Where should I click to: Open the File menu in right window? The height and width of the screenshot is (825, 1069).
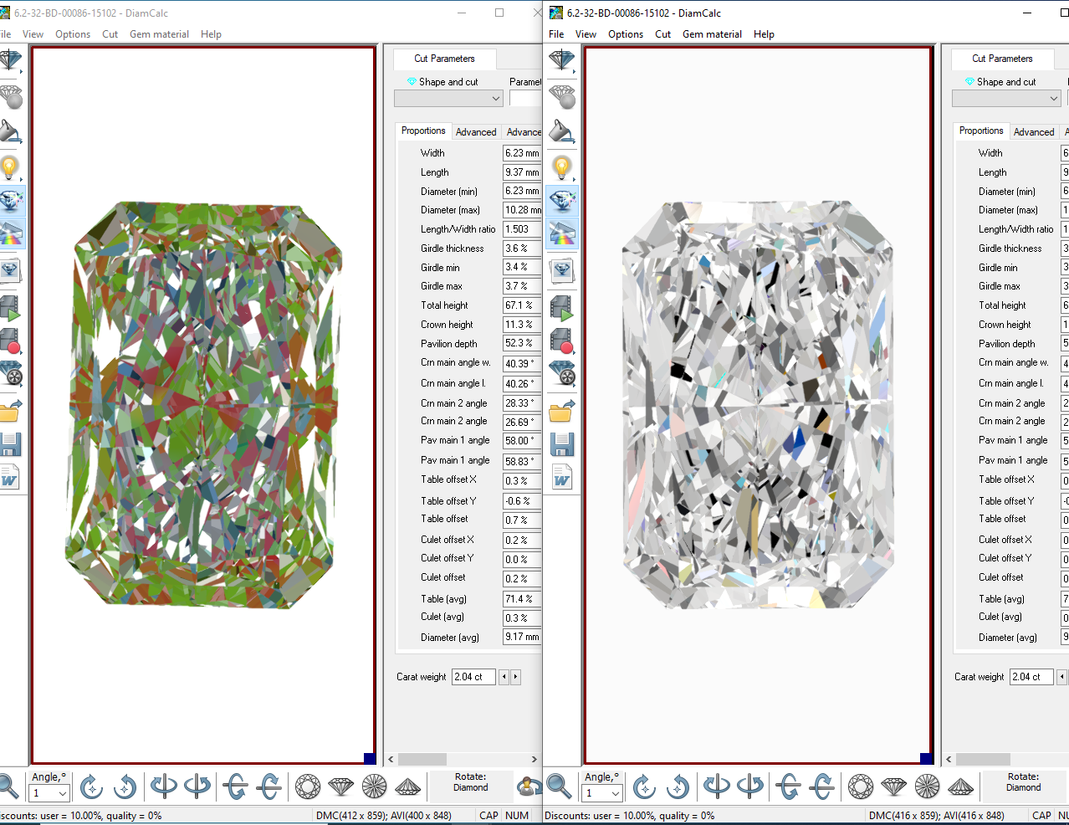(556, 34)
